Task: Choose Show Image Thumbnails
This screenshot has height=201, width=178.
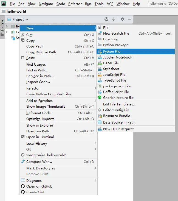Action: click(58, 106)
